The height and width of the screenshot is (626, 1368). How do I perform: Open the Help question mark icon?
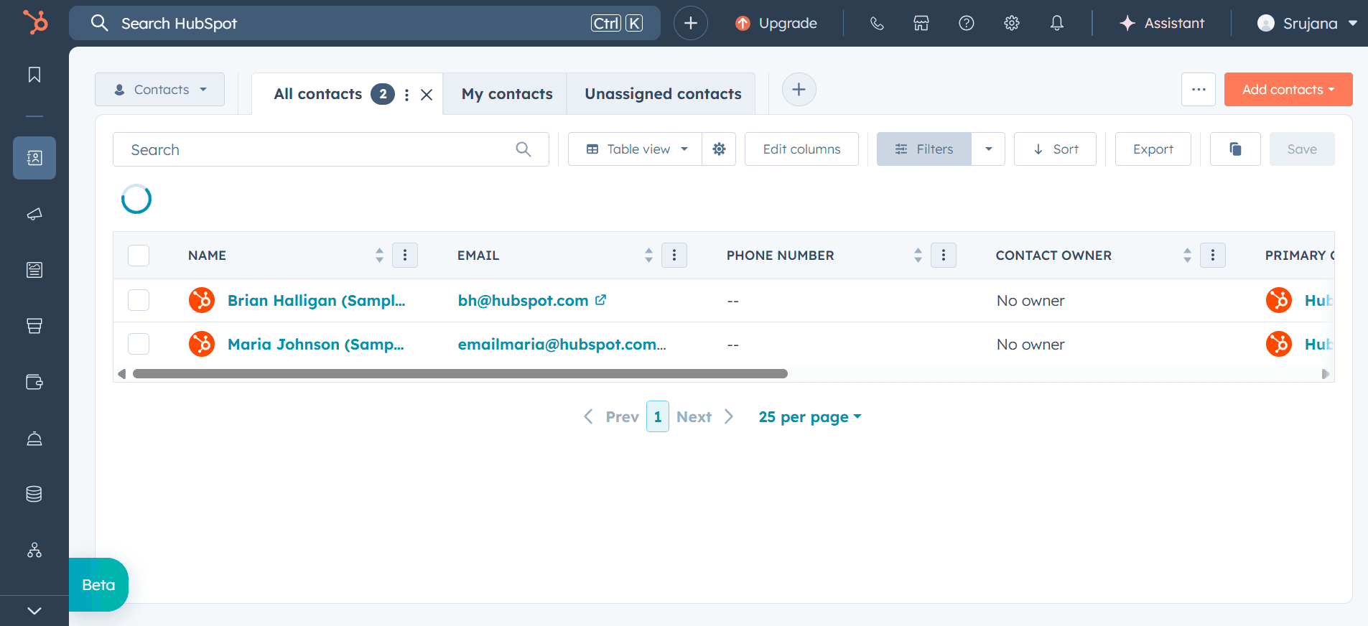click(x=967, y=23)
